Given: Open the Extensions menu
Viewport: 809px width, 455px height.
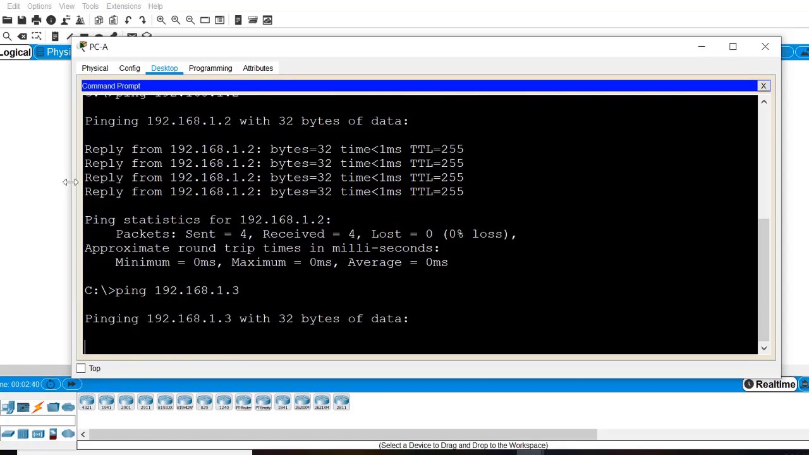Looking at the screenshot, I should pos(123,6).
